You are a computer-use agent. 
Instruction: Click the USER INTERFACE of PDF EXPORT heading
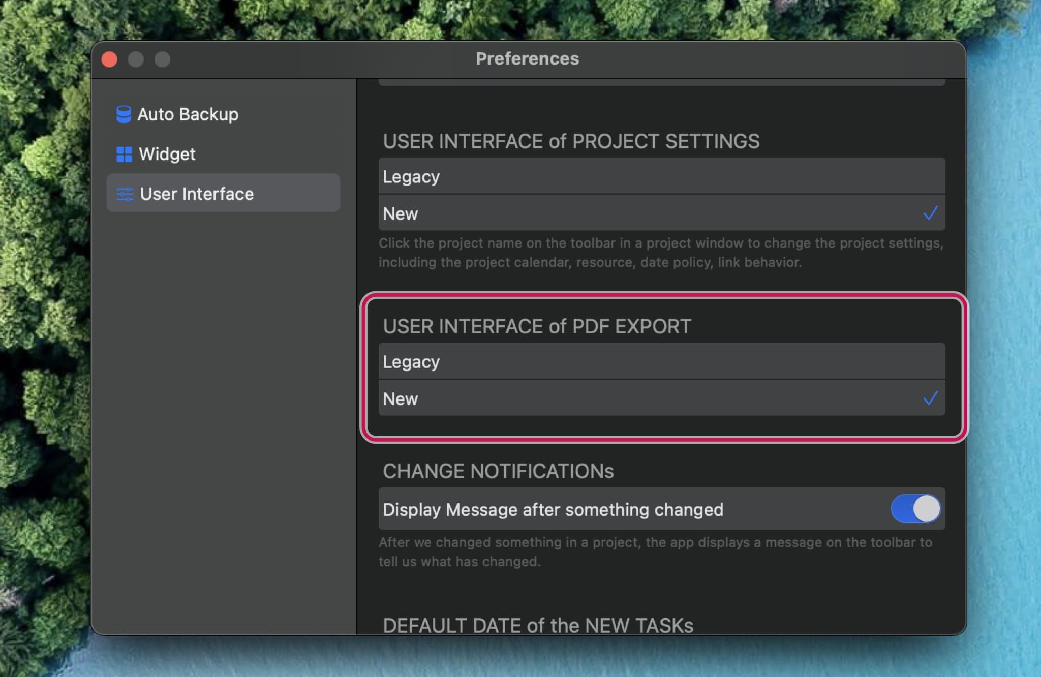(537, 327)
